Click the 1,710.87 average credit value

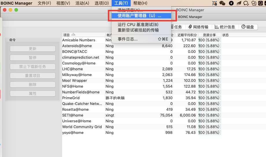coord(189,40)
